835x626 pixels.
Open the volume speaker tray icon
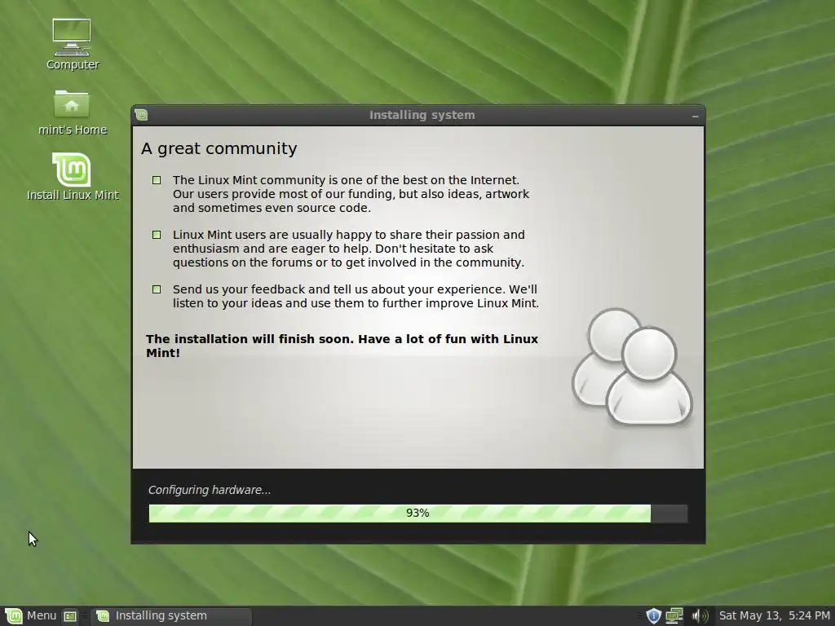[x=700, y=616]
